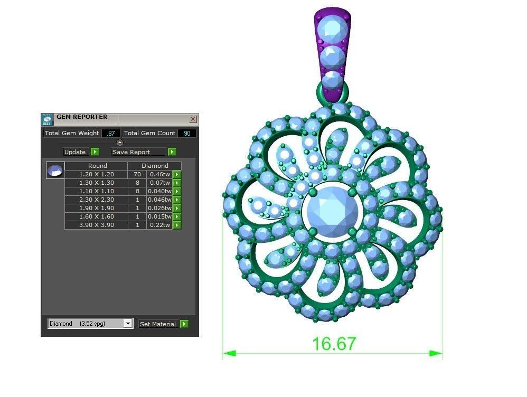Select the 2.30 X 2.30 size cell
This screenshot has height=397, width=527.
97,200
